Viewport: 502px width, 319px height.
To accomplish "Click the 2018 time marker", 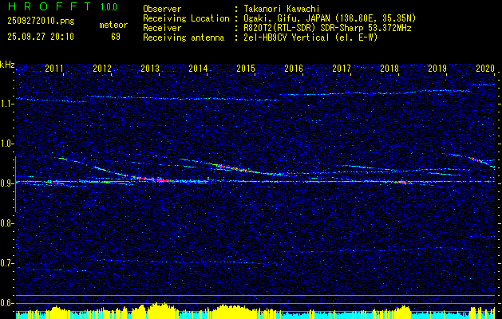I will pyautogui.click(x=389, y=69).
